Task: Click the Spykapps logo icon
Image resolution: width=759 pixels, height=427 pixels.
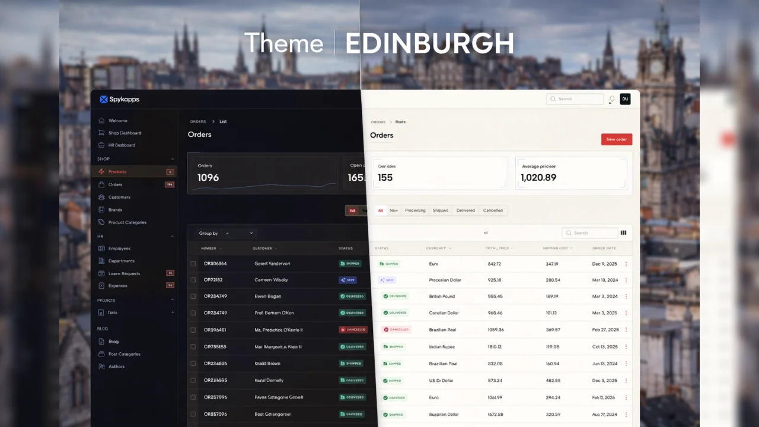Action: (103, 99)
